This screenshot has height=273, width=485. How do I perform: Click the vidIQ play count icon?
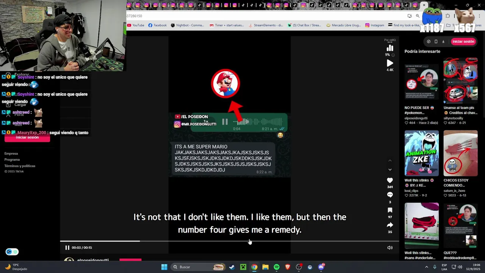[390, 63]
